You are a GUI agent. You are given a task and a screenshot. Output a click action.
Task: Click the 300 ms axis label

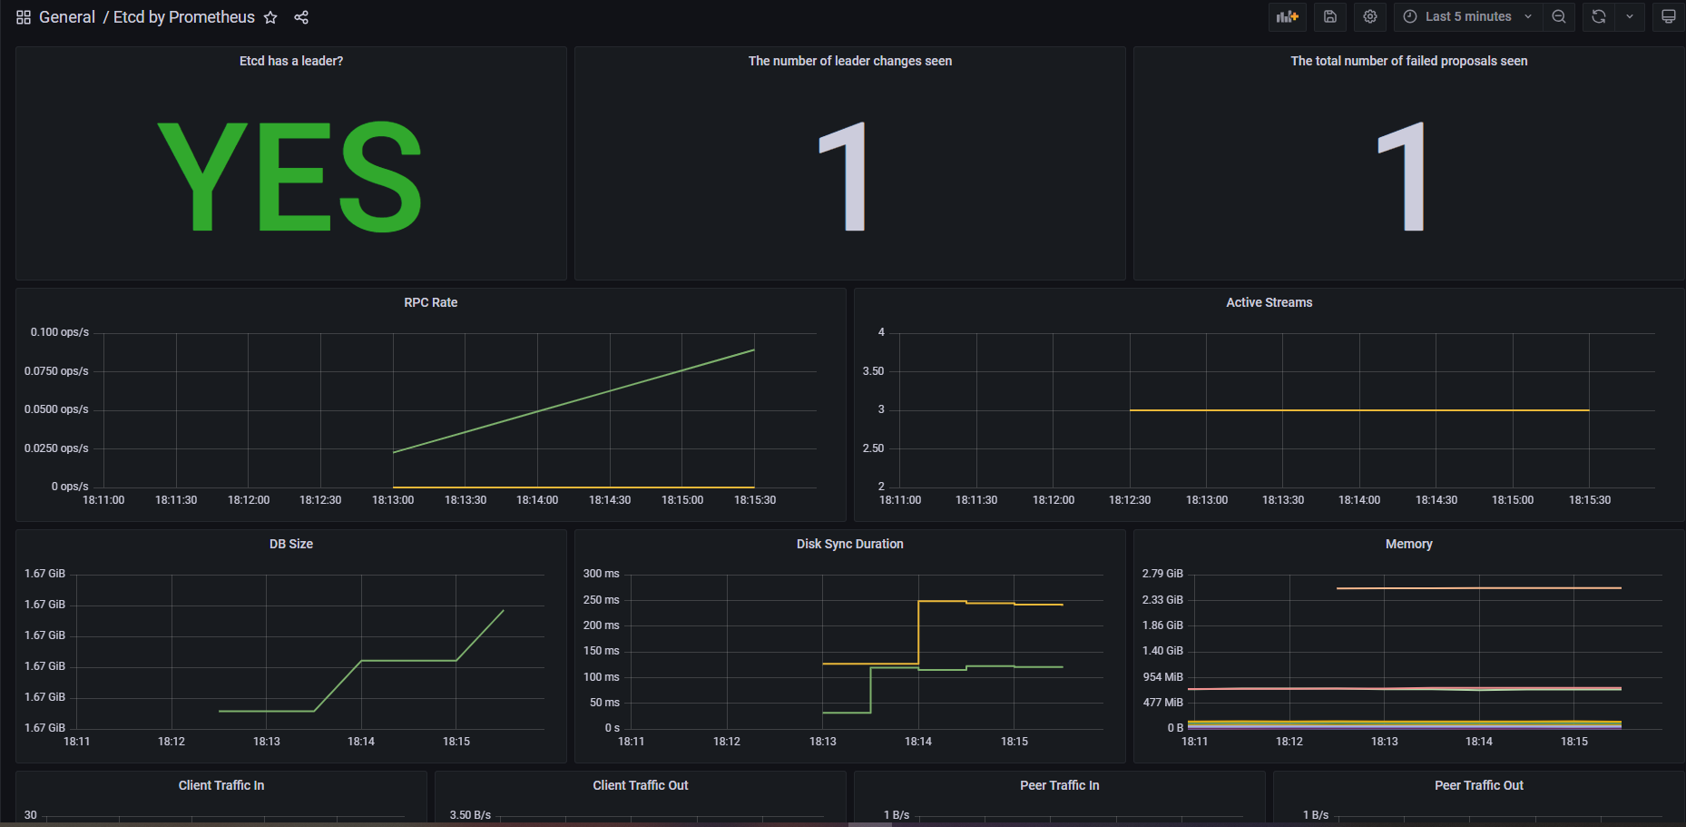click(602, 574)
